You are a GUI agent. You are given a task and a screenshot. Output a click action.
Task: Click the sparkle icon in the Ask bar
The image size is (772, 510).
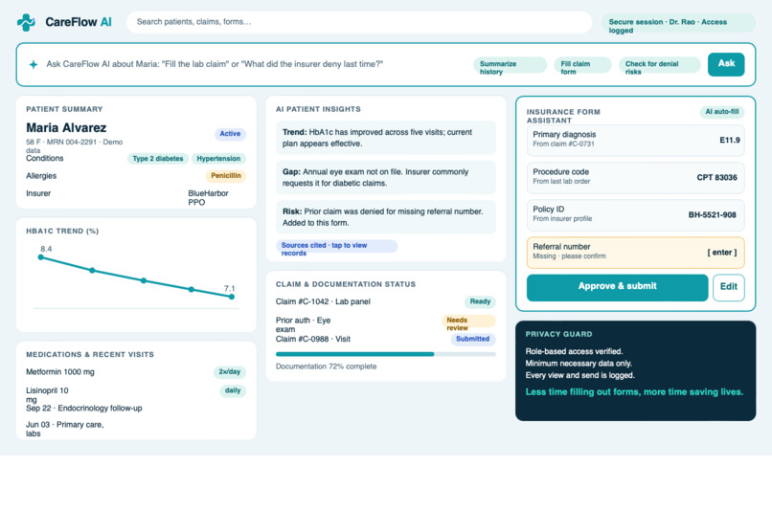click(x=34, y=64)
